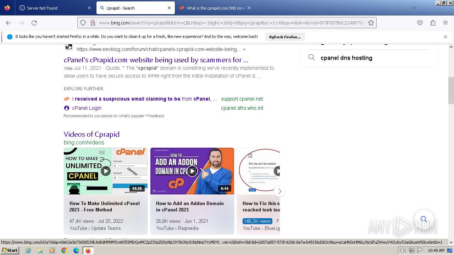The height and width of the screenshot is (255, 454).
Task: Click the vertical page scrollbar thumb
Action: [x=451, y=90]
